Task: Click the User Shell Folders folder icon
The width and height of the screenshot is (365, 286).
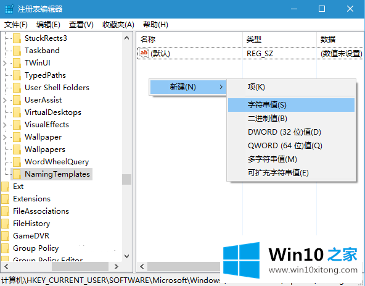Action: (x=17, y=88)
